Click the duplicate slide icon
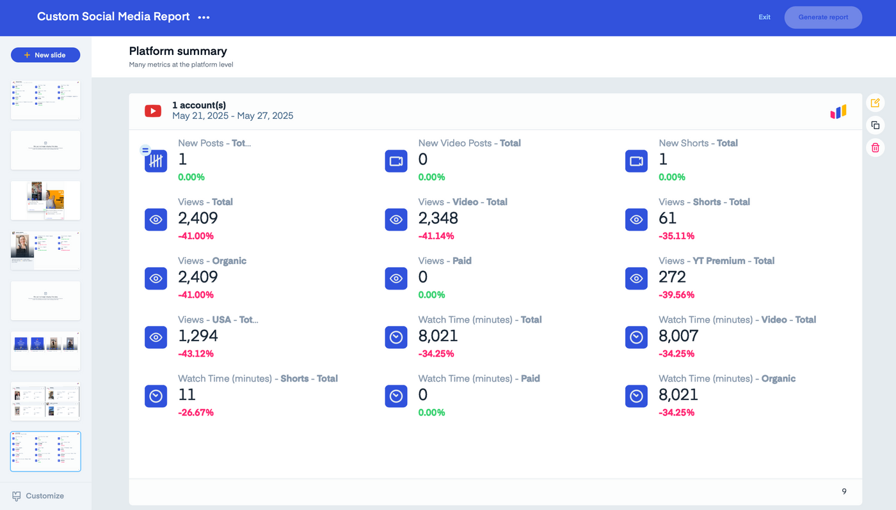This screenshot has width=896, height=510. pyautogui.click(x=875, y=125)
